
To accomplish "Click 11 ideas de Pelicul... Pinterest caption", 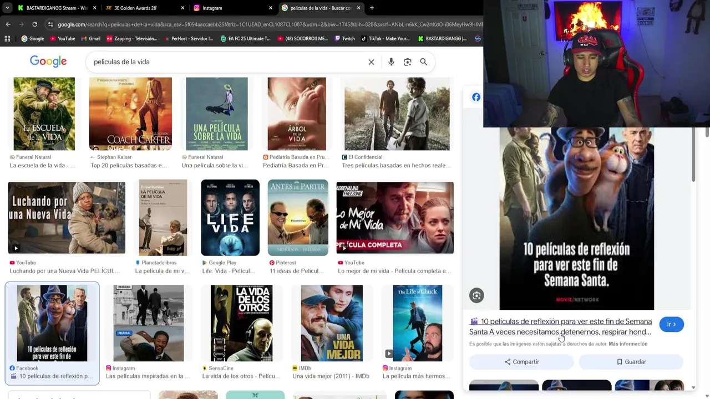I will [x=297, y=271].
